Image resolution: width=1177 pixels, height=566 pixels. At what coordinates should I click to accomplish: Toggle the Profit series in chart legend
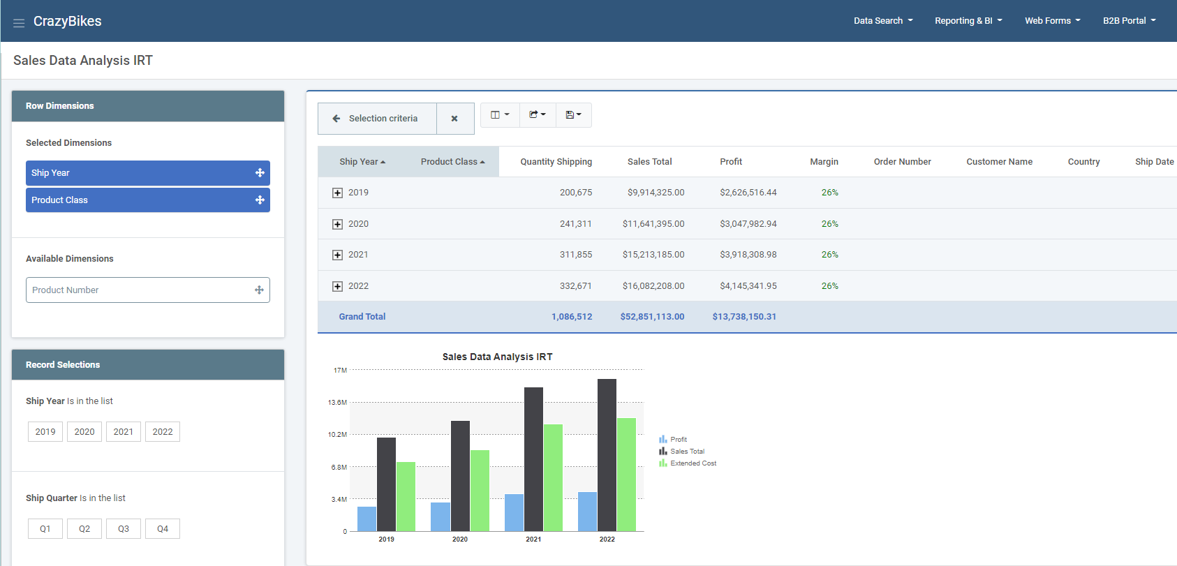click(673, 440)
